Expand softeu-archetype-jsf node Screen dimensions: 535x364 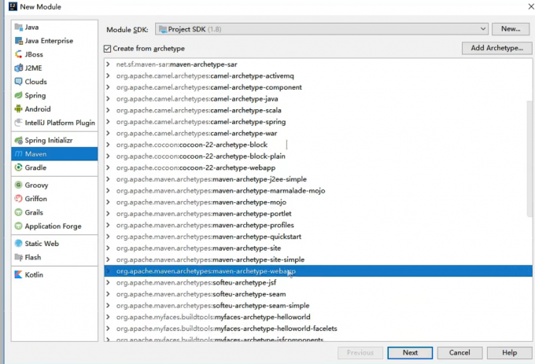click(108, 282)
